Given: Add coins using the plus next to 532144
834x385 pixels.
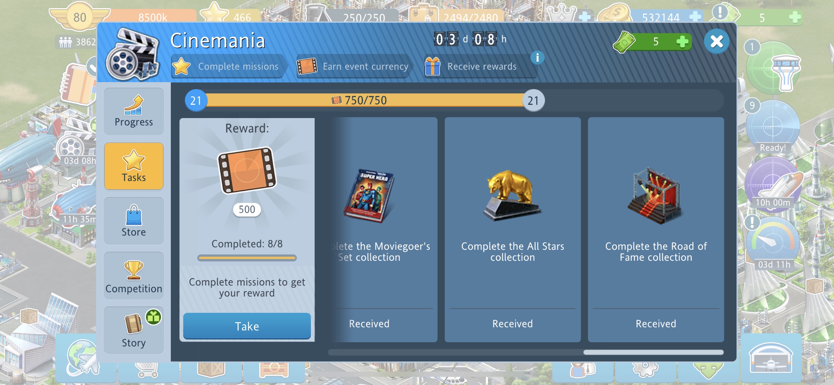Looking at the screenshot, I should click(695, 17).
